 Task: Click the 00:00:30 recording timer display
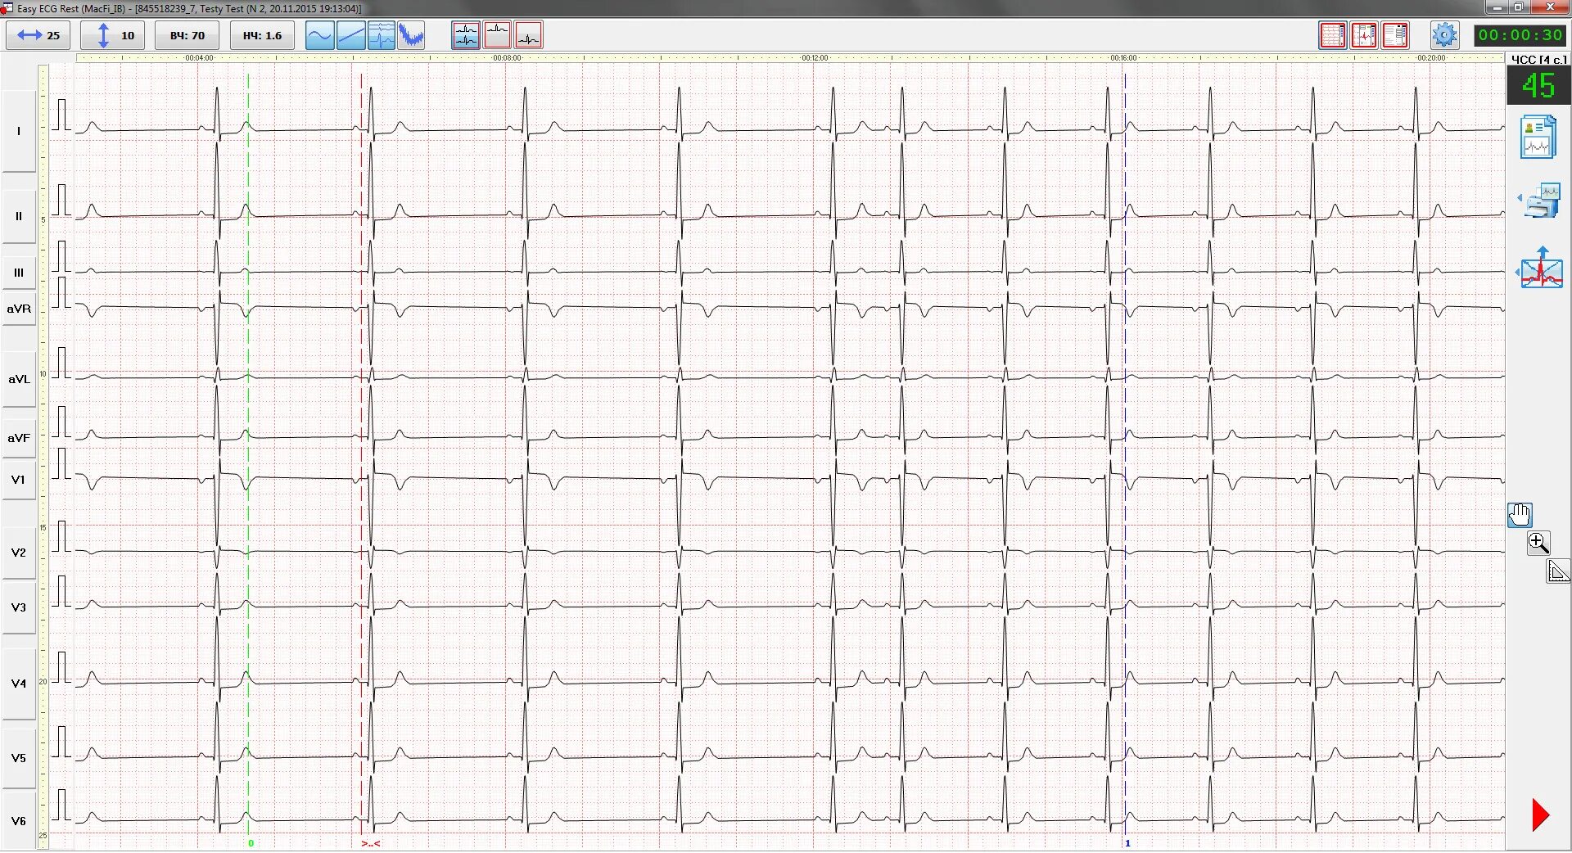(x=1520, y=35)
